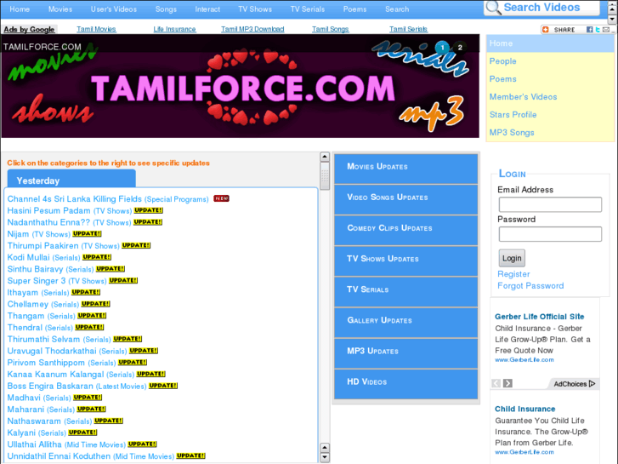Open User's Videos in the top menu

[114, 9]
